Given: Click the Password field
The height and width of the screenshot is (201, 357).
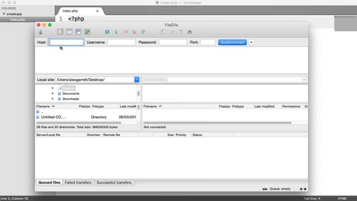Looking at the screenshot, I should (x=173, y=42).
